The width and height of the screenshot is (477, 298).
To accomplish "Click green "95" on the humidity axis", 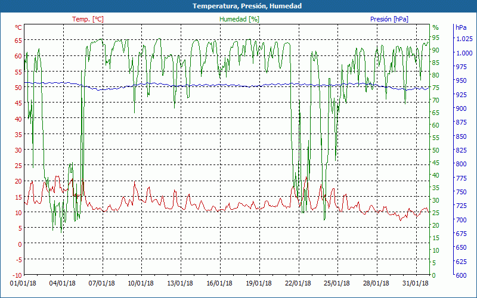I will pyautogui.click(x=436, y=38).
